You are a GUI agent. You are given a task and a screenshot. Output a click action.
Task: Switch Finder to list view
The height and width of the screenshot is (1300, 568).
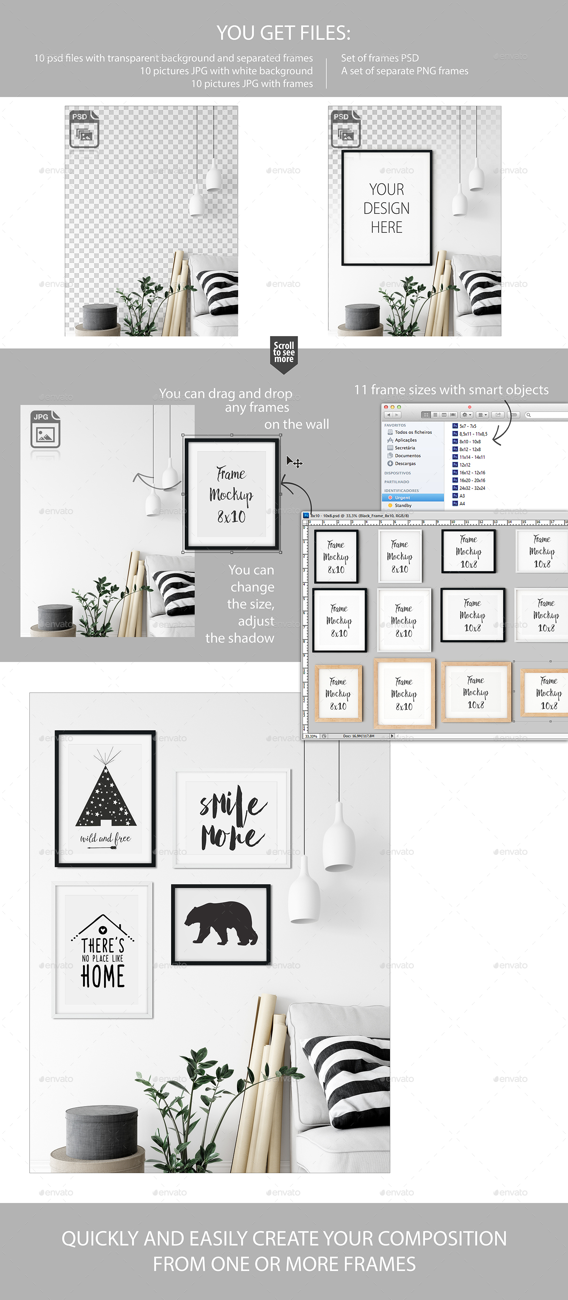(435, 415)
